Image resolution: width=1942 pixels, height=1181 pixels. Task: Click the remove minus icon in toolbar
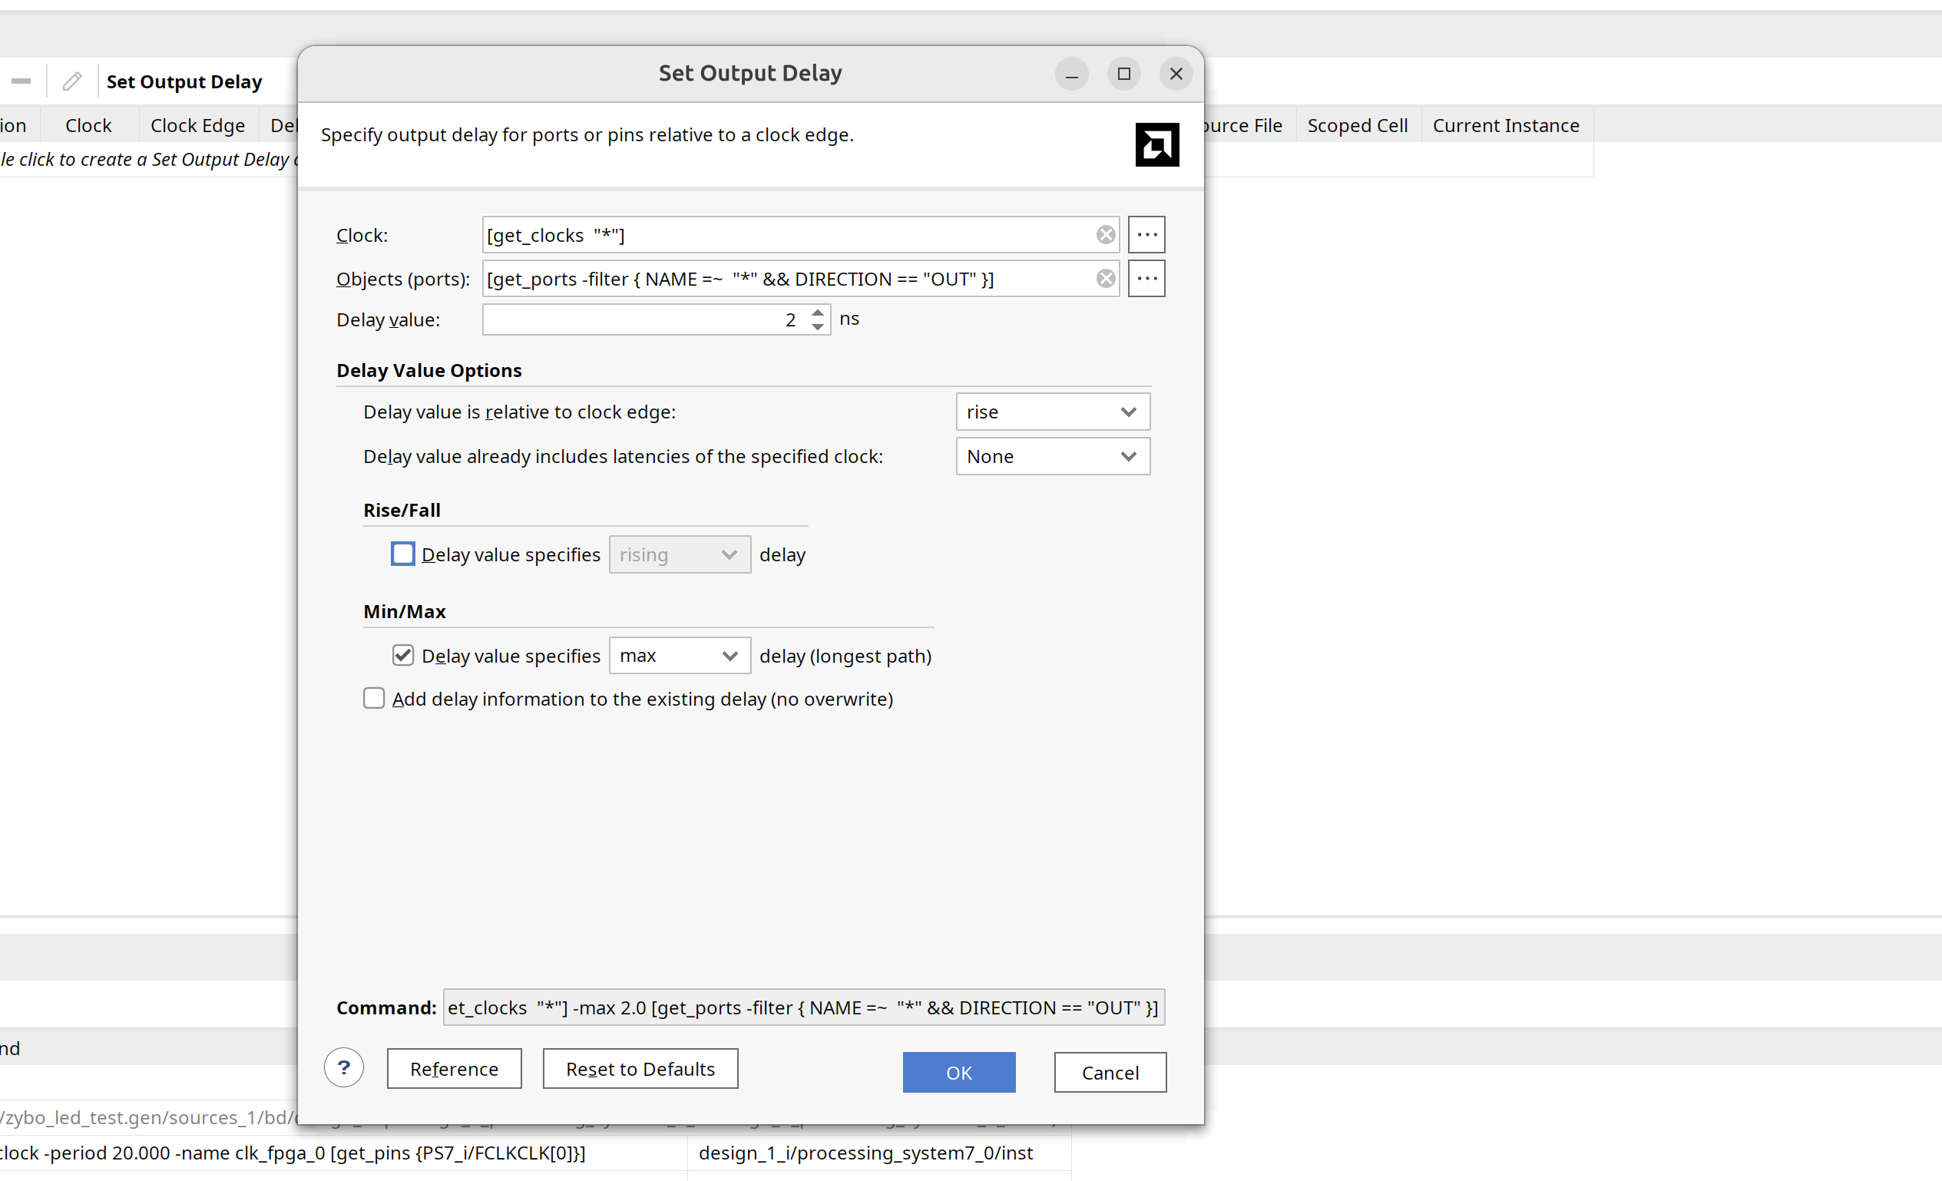point(22,81)
